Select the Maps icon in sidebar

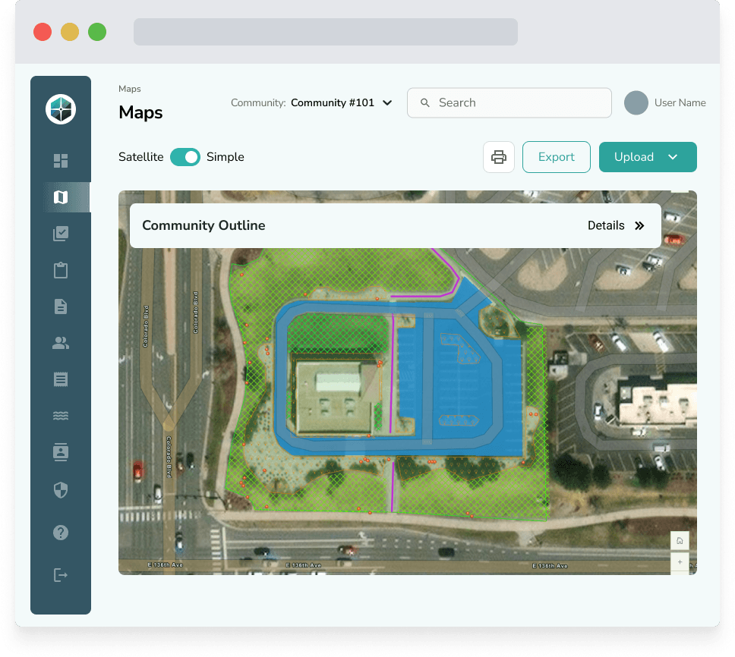coord(61,197)
